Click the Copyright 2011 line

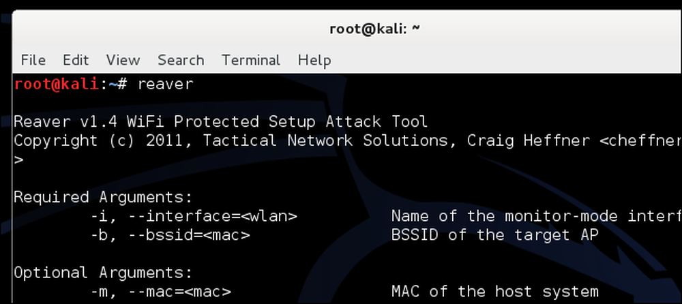[x=348, y=141]
